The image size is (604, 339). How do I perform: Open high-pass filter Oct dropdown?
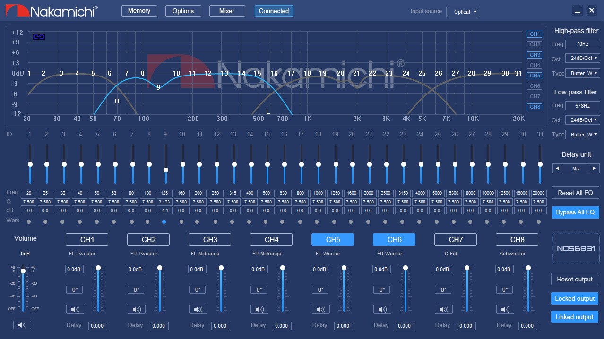[582, 59]
